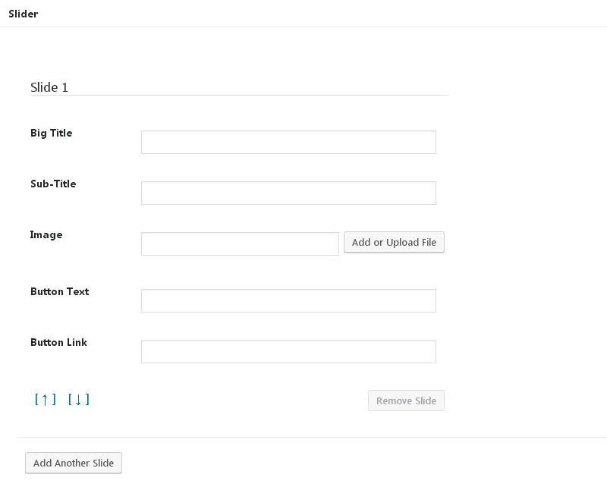Move Slide 1 up with the up arrow
This screenshot has height=487, width=607.
45,399
